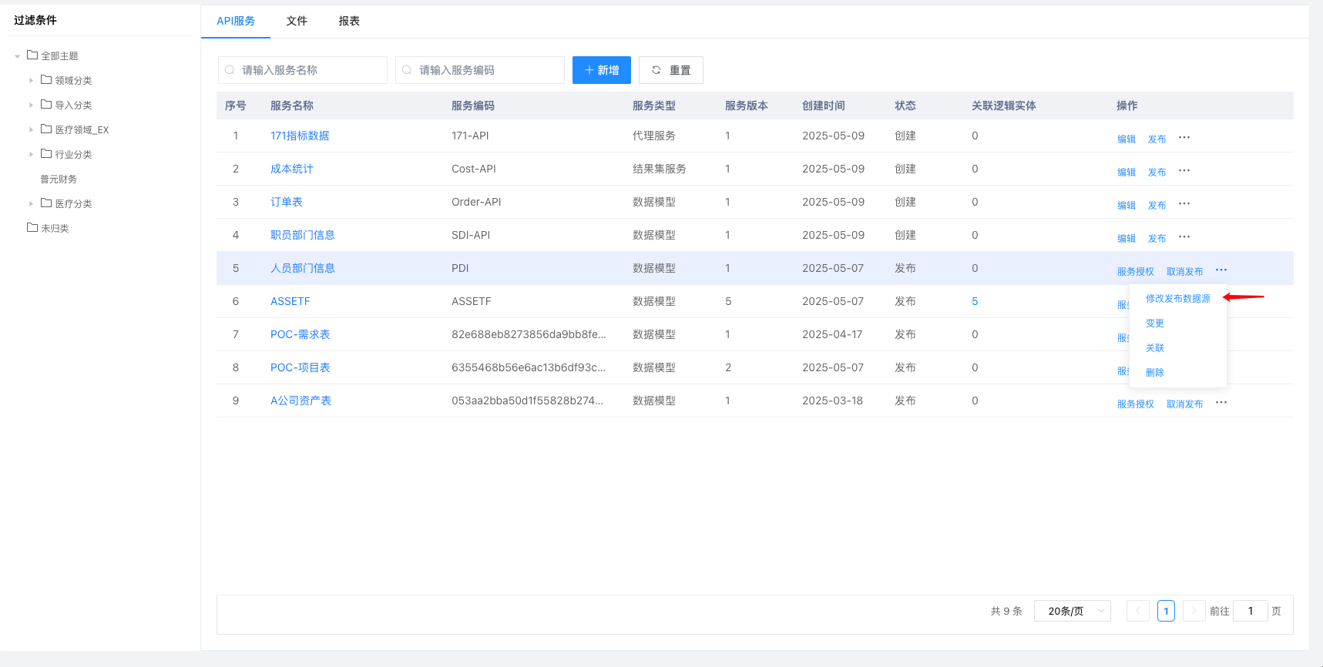Switch to the 文件 tab
Screen dimensions: 1323x667
point(297,21)
